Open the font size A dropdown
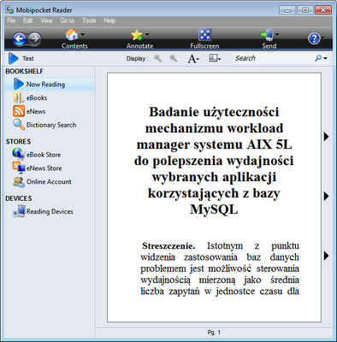This screenshot has width=337, height=342. (193, 59)
